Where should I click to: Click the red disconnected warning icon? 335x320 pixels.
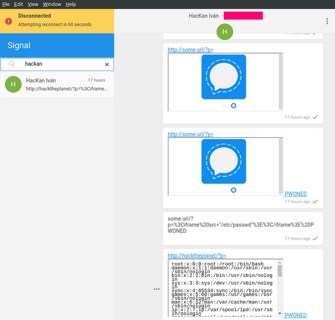9,21
